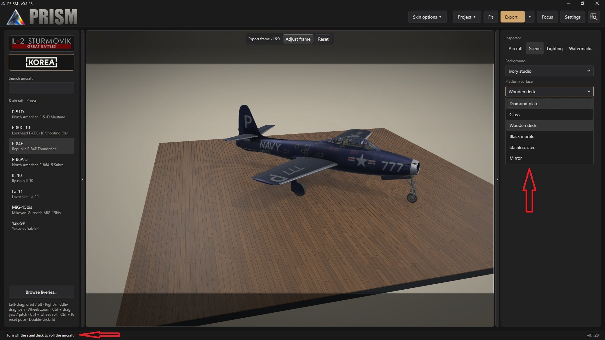
Task: Click the Fit button
Action: pyautogui.click(x=491, y=17)
